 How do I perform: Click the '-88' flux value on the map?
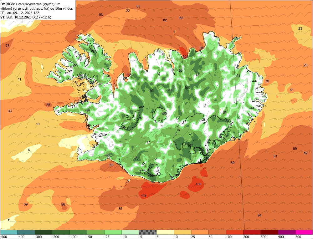[180, 70]
